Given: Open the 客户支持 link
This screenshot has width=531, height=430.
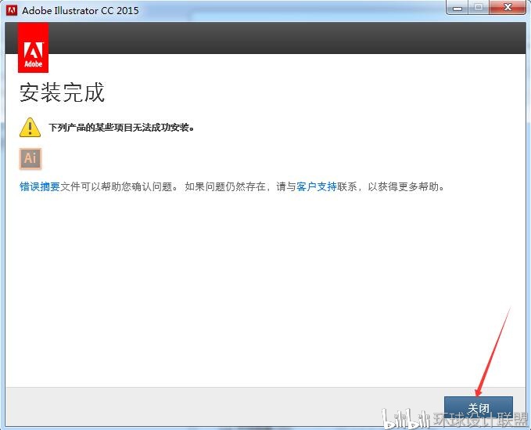Looking at the screenshot, I should [317, 186].
